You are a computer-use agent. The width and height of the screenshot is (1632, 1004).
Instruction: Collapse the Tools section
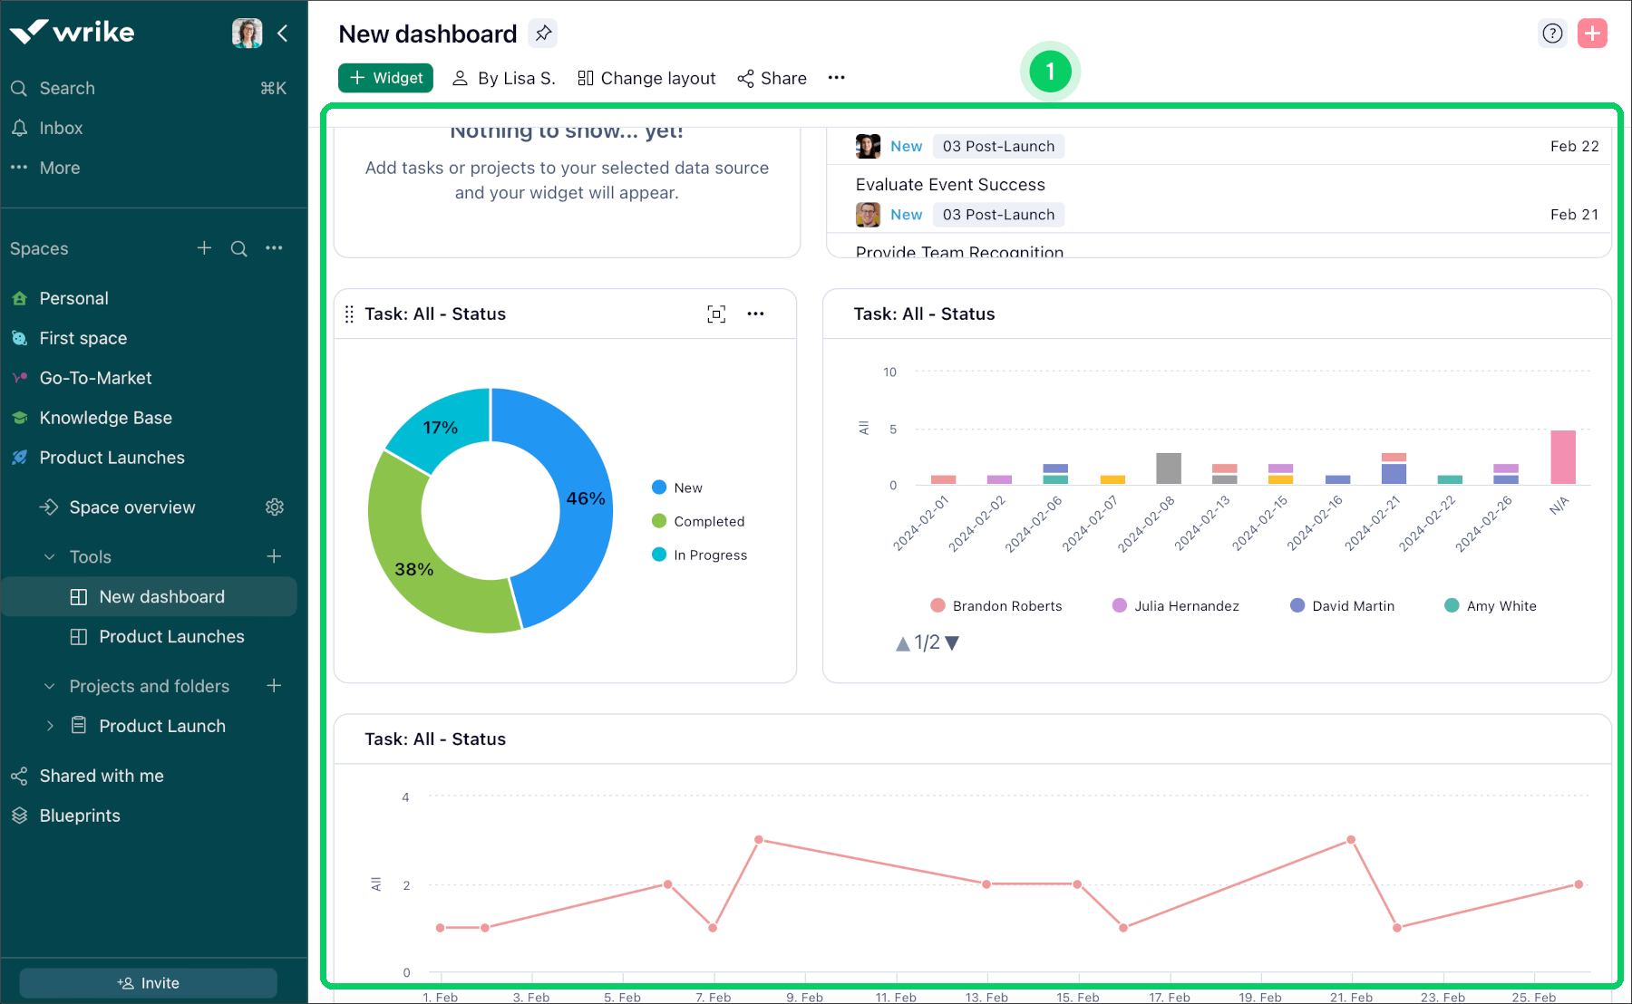(x=49, y=556)
